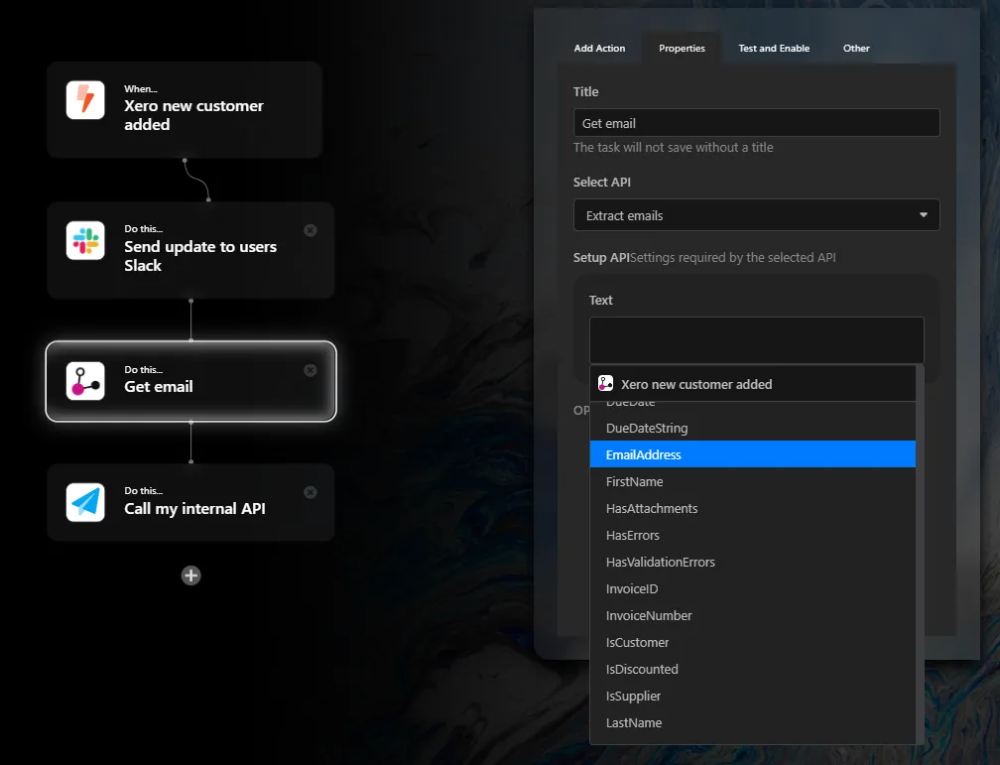Click the Xero trigger lightning icon
The width and height of the screenshot is (1000, 765).
point(85,100)
